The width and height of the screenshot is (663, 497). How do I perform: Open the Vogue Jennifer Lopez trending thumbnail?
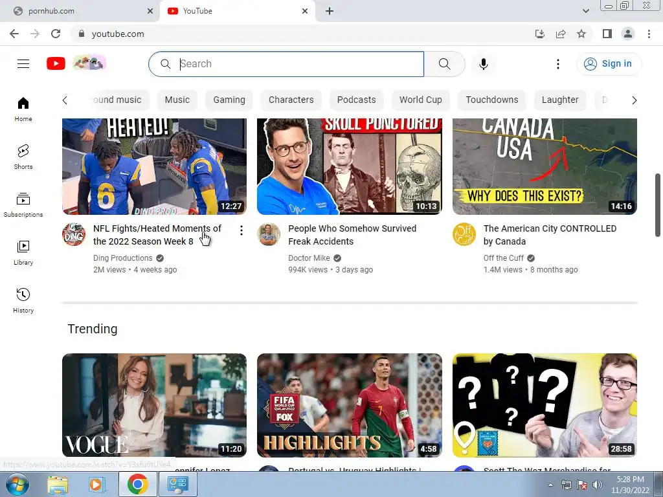(x=154, y=405)
